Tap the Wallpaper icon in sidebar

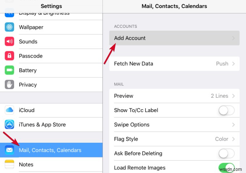point(9,27)
